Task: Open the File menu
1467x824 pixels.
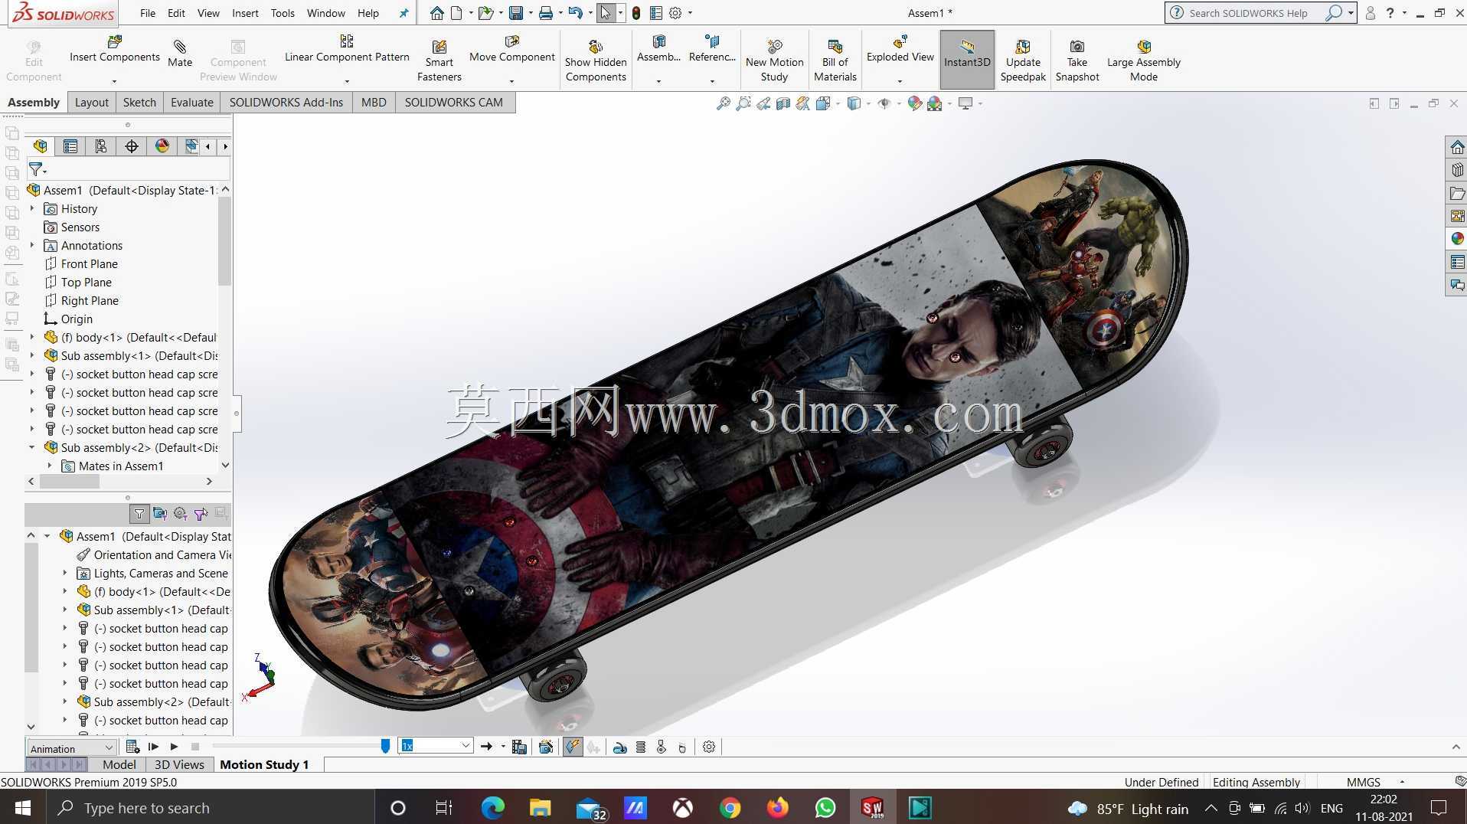Action: pos(148,13)
